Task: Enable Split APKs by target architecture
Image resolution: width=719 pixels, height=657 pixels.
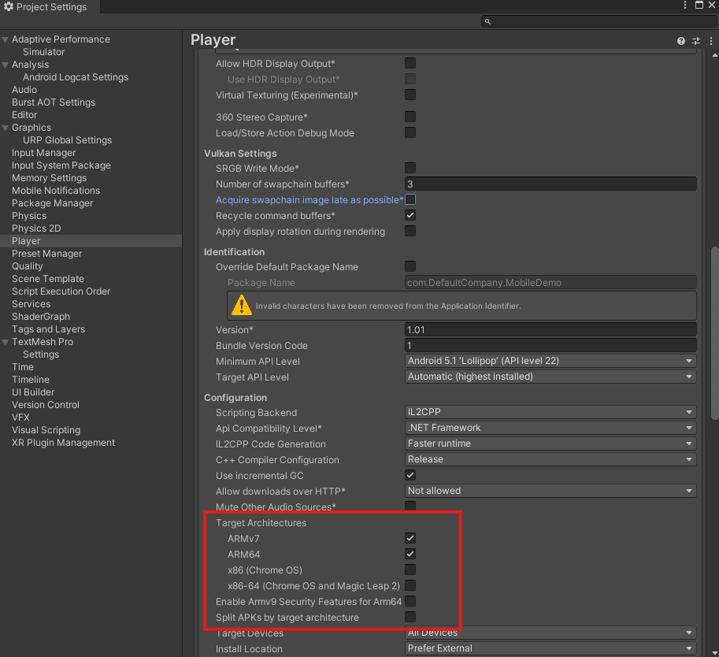Action: click(410, 617)
